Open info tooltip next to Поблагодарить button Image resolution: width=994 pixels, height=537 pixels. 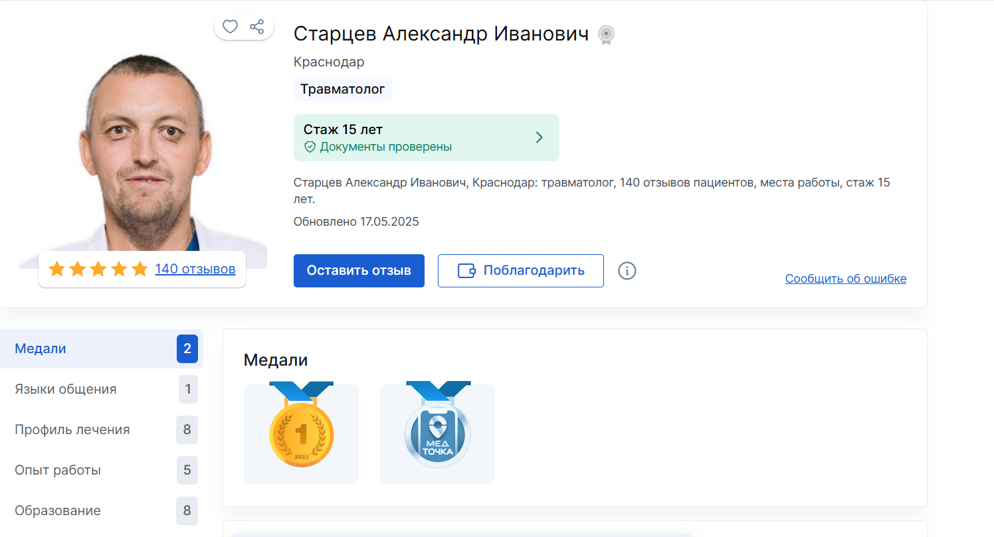(627, 271)
